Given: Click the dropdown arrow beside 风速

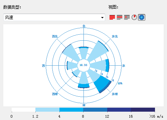Looking at the screenshot, I should [x=102, y=18].
